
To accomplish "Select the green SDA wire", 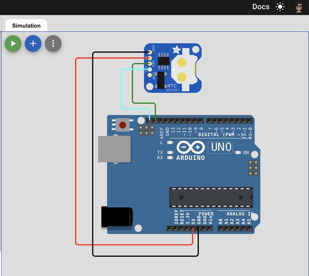I will tap(133, 83).
